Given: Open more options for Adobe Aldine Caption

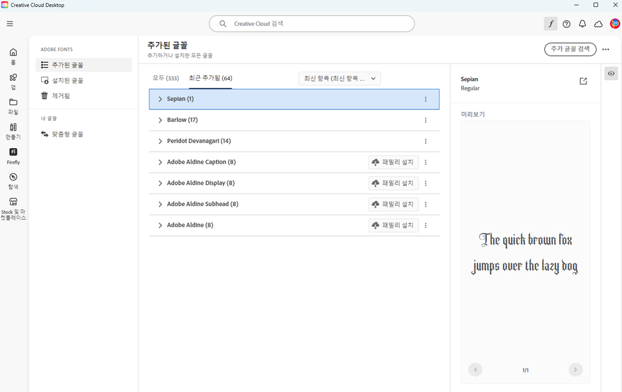Looking at the screenshot, I should tap(426, 162).
